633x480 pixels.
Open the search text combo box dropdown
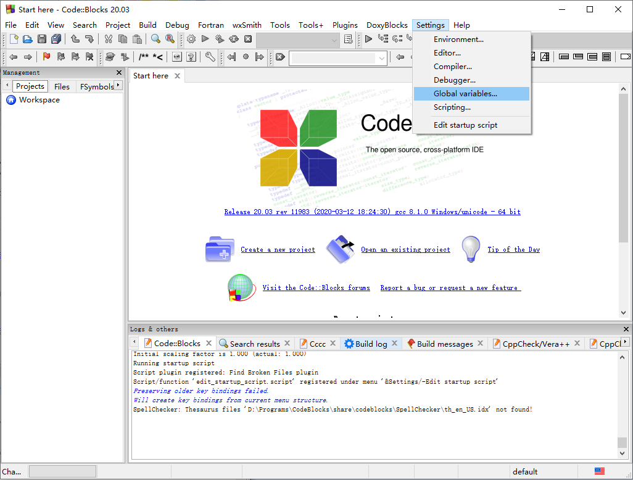coord(381,58)
